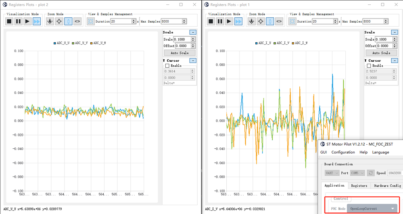Select auto zoom mode icon in plot 2
The width and height of the screenshot is (403, 214).
50,21
